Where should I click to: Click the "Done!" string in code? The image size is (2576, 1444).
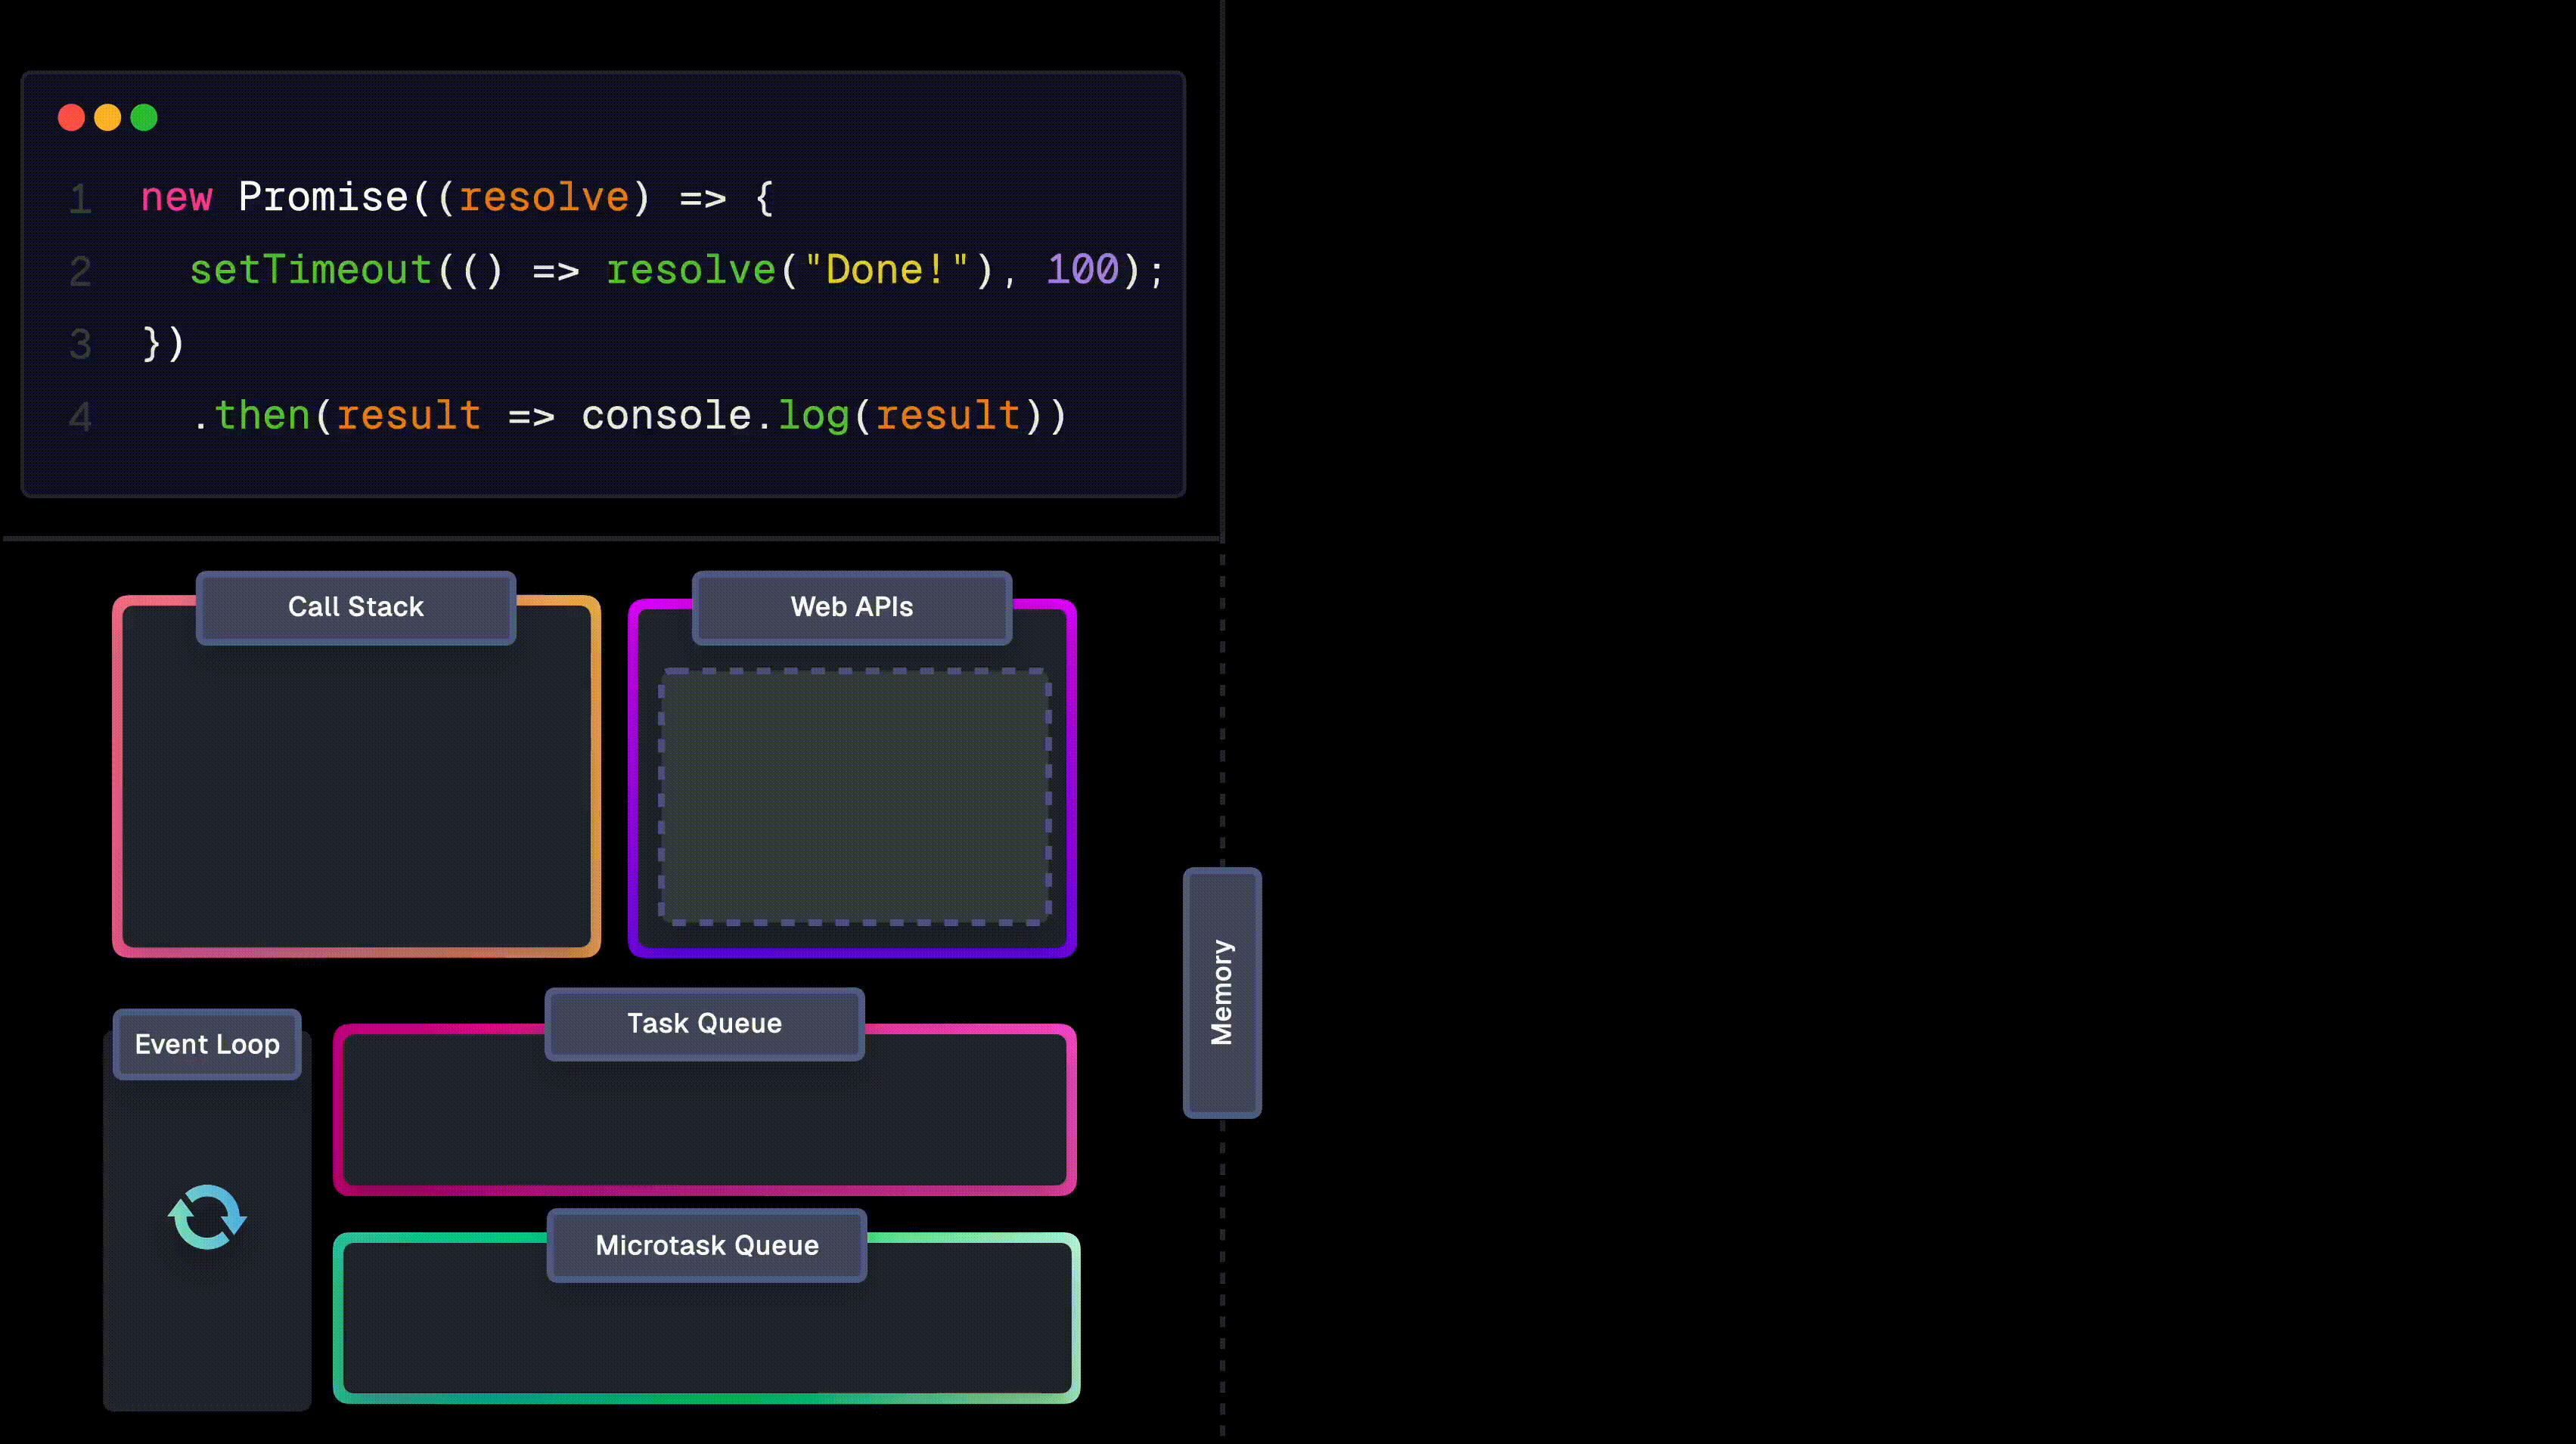886,270
